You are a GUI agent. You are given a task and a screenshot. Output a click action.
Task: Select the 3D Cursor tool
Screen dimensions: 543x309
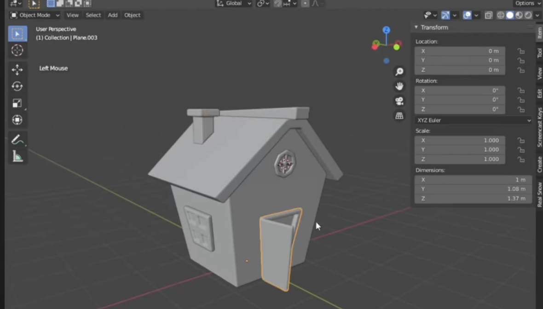click(x=17, y=50)
